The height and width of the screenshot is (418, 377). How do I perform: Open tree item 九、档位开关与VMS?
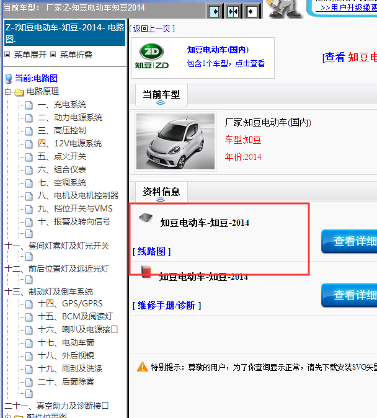pyautogui.click(x=75, y=209)
